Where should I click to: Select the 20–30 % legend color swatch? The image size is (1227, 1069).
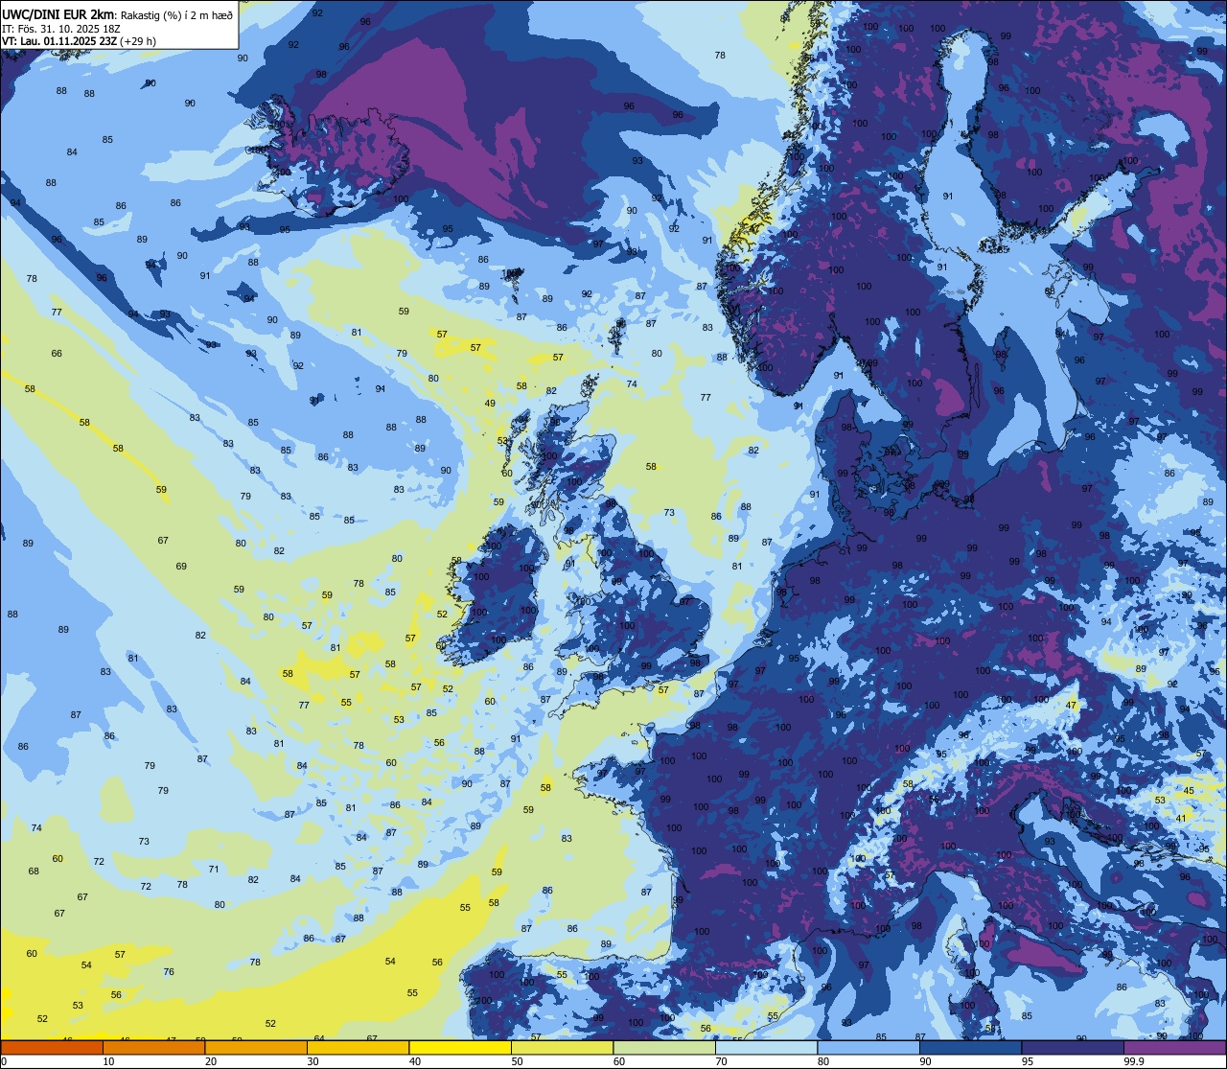click(x=256, y=1047)
